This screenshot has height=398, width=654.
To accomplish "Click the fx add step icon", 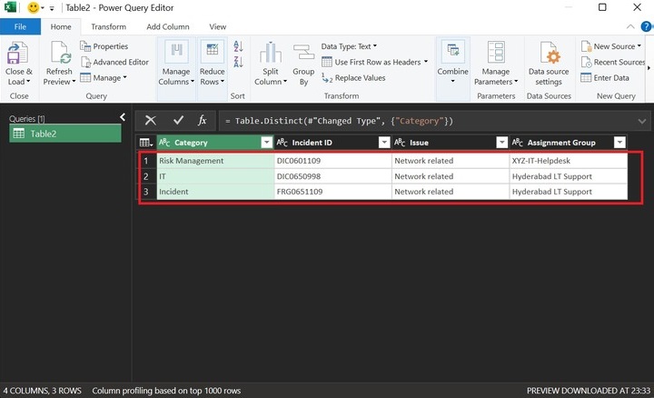I will (x=203, y=121).
